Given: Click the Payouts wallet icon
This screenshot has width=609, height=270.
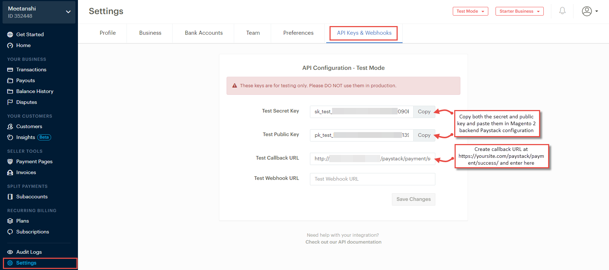Looking at the screenshot, I should click(x=10, y=80).
